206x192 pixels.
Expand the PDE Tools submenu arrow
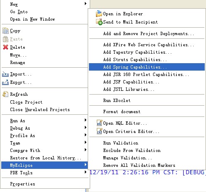point(86,172)
